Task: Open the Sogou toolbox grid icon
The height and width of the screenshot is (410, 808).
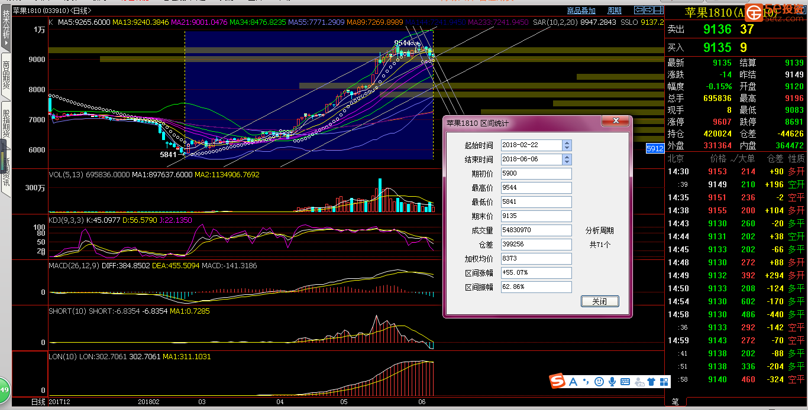Action: tap(662, 382)
